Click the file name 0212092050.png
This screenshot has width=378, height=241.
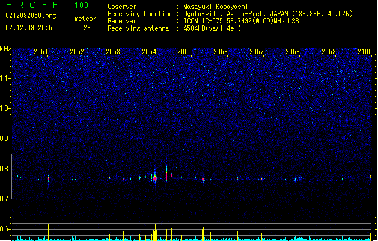pyautogui.click(x=31, y=16)
